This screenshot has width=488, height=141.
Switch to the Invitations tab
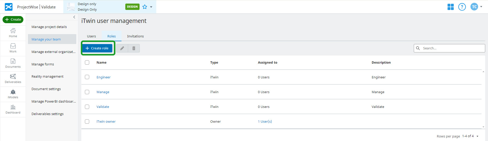[135, 36]
